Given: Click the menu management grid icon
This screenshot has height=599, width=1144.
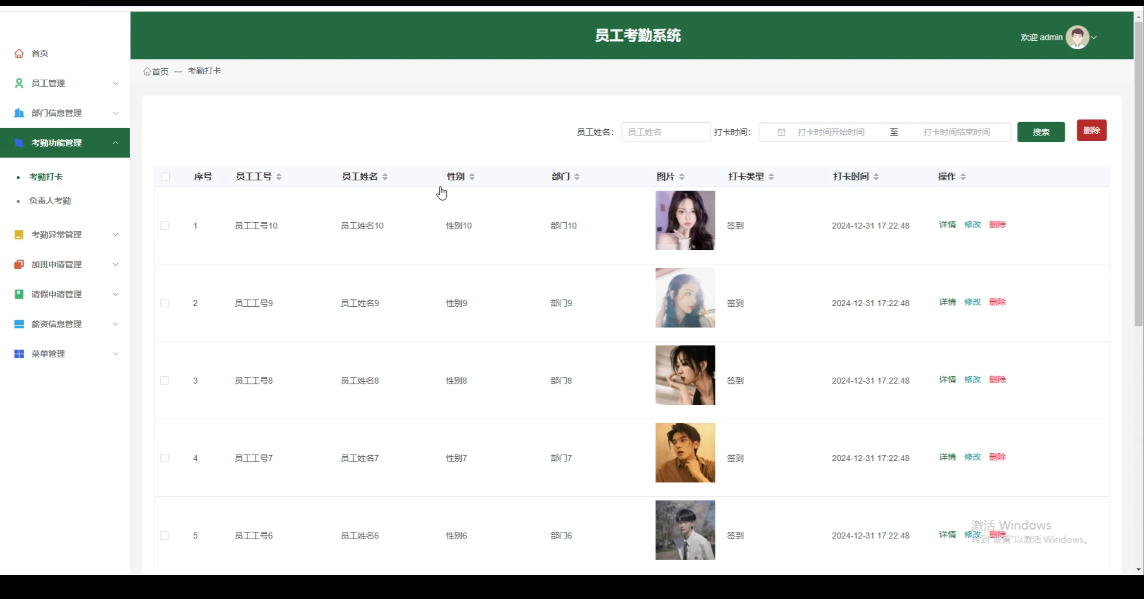Looking at the screenshot, I should (x=19, y=354).
